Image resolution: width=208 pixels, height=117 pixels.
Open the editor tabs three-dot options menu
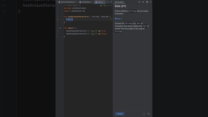click(x=111, y=2)
